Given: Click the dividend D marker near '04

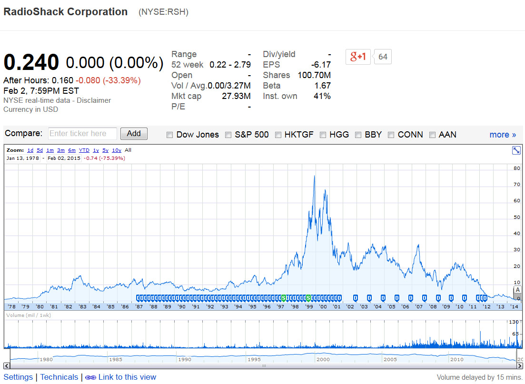Looking at the screenshot, I should pos(383,297).
